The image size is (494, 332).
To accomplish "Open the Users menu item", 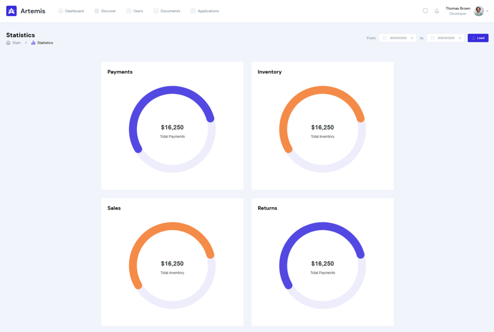I will pos(135,11).
